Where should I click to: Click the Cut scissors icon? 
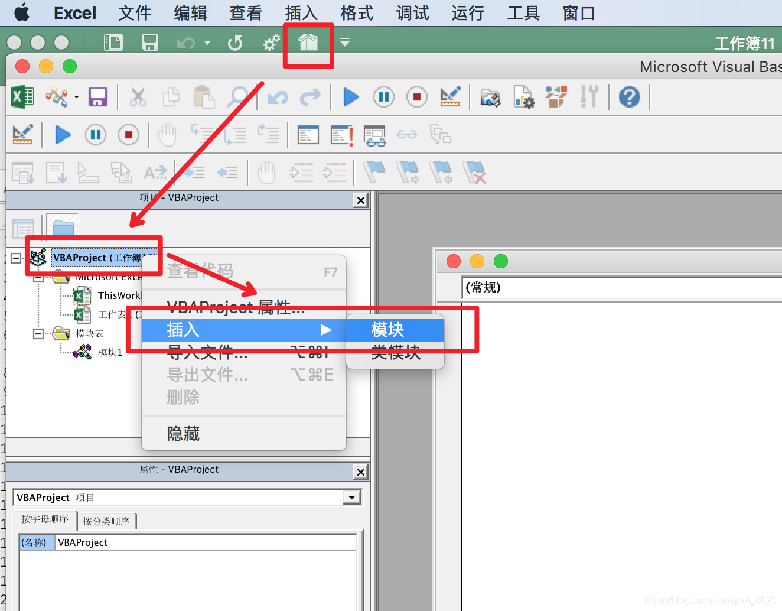pyautogui.click(x=138, y=97)
